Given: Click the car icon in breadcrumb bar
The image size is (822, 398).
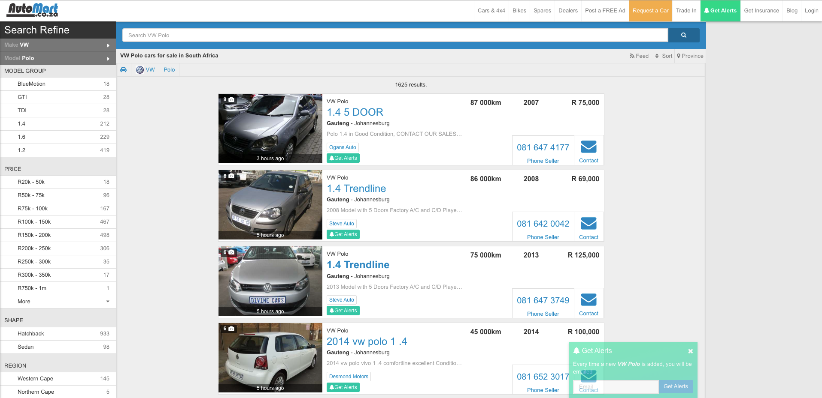Looking at the screenshot, I should [124, 70].
